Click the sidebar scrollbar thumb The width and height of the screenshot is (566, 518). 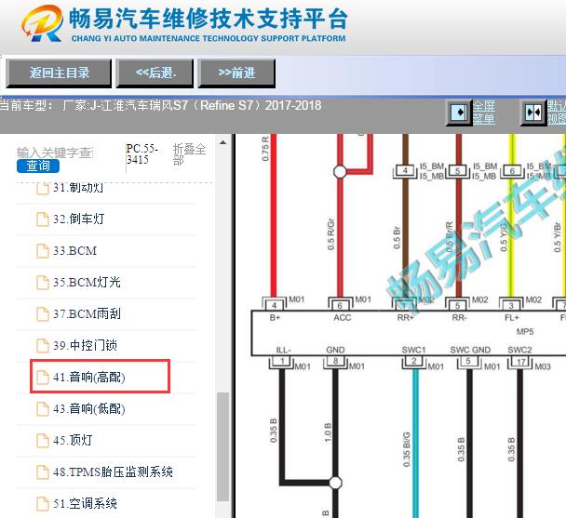pyautogui.click(x=223, y=446)
